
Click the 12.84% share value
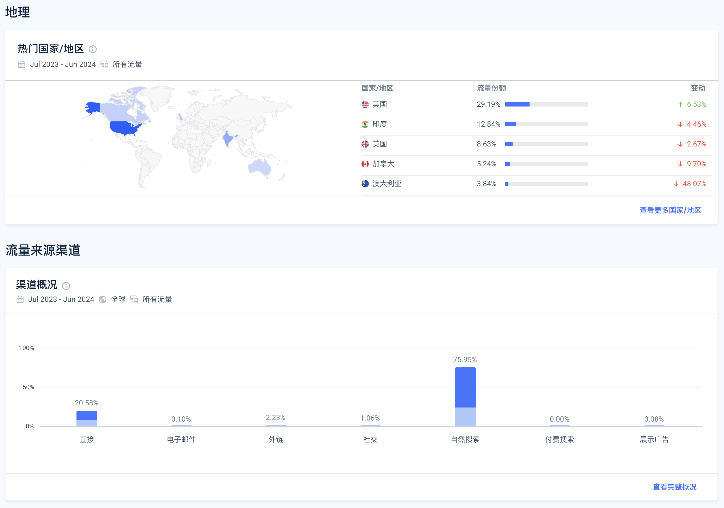[488, 124]
